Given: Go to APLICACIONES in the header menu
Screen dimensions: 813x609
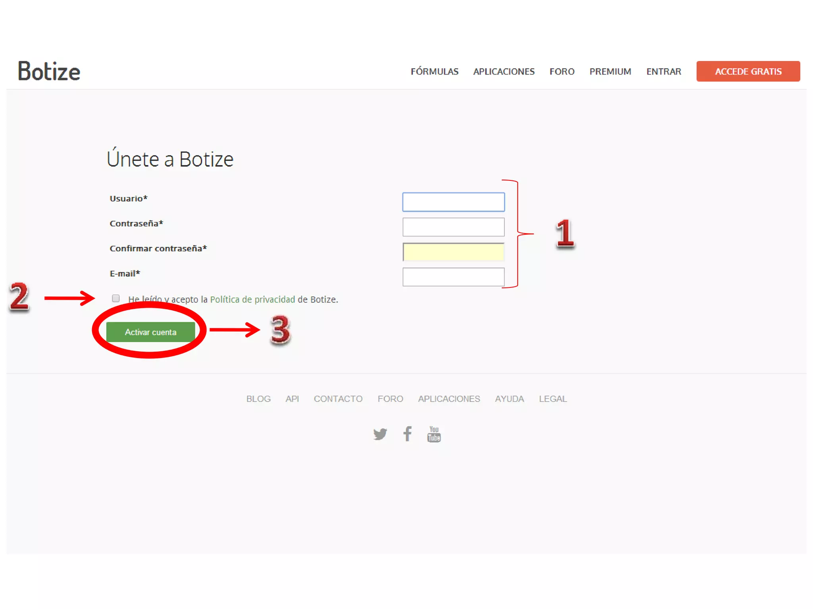Looking at the screenshot, I should [503, 72].
